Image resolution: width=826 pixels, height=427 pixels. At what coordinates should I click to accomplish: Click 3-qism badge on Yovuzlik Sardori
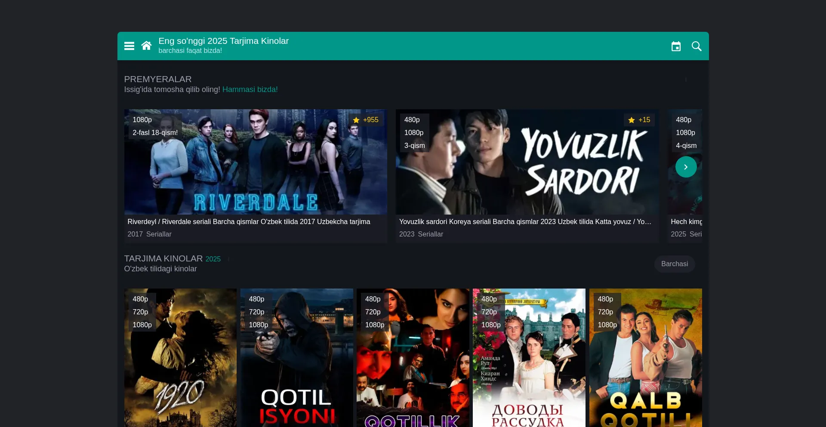pos(414,146)
